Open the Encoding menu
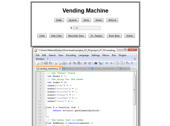This screenshot has width=170, height=126. tap(71, 55)
